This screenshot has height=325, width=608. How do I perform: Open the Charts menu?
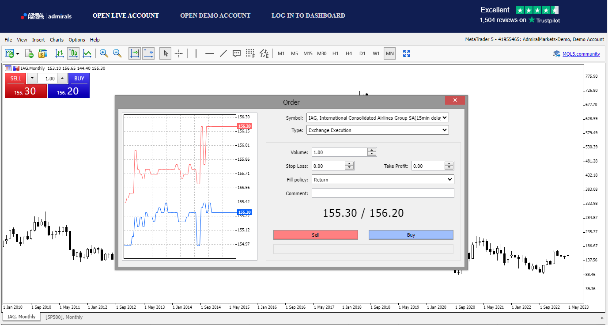click(57, 40)
